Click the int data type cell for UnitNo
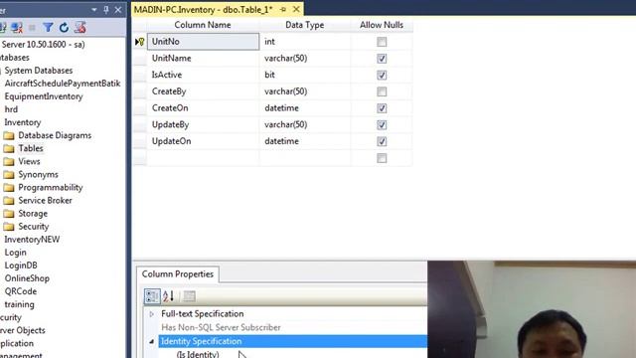This screenshot has height=358, width=636. click(305, 42)
